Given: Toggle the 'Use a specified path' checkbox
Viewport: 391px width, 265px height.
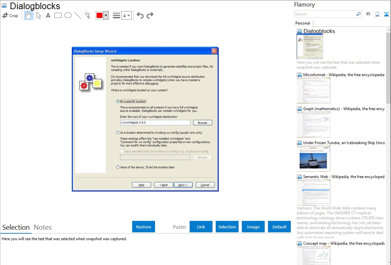Looking at the screenshot, I should (122, 151).
